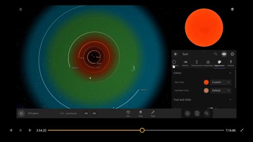Click the magnifier search button in bottom bar
This screenshot has height=142, width=253.
click(x=206, y=113)
